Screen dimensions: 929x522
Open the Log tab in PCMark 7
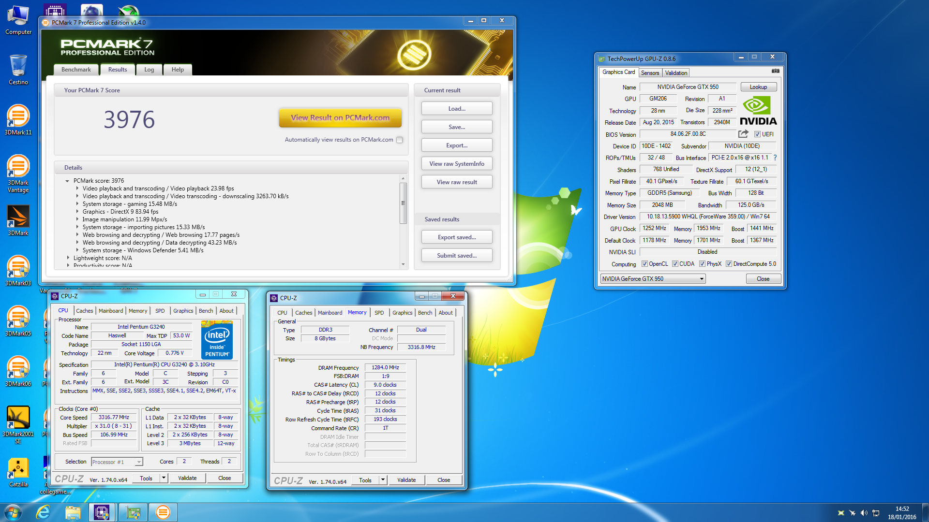pos(149,70)
